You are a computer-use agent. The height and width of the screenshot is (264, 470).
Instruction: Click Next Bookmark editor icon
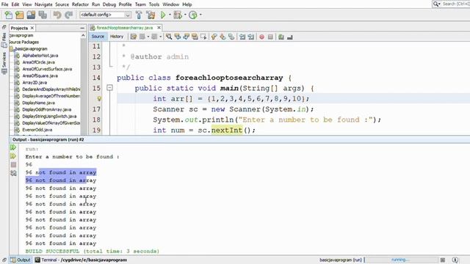tap(223, 37)
